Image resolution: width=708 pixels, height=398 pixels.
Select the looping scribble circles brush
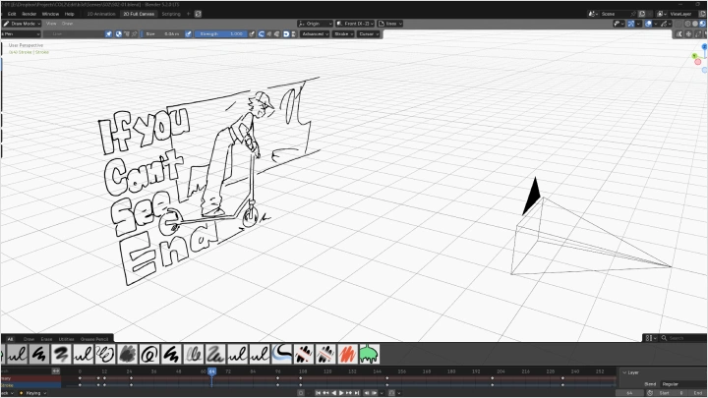click(x=105, y=355)
